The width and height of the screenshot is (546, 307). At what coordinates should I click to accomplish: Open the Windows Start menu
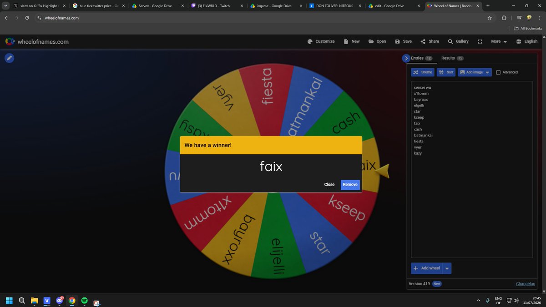[9, 301]
